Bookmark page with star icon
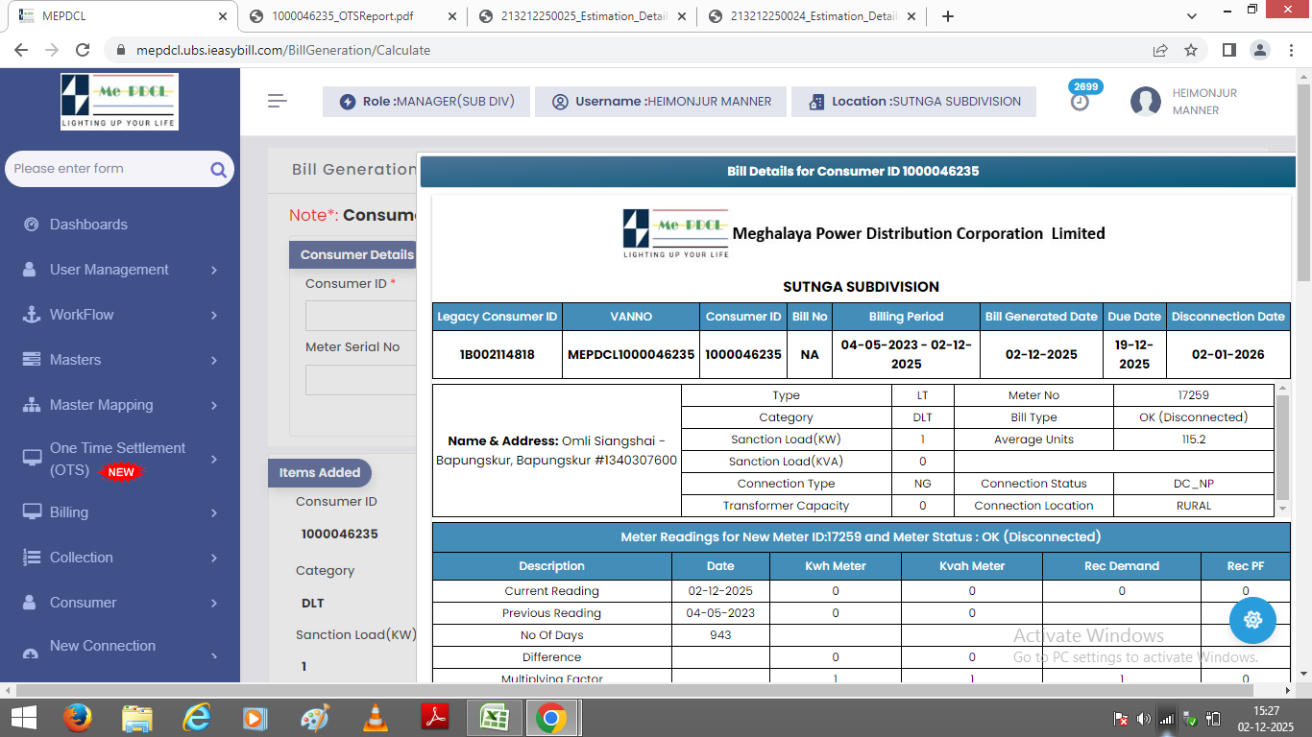Screen dimensions: 1312x737 coord(1191,50)
